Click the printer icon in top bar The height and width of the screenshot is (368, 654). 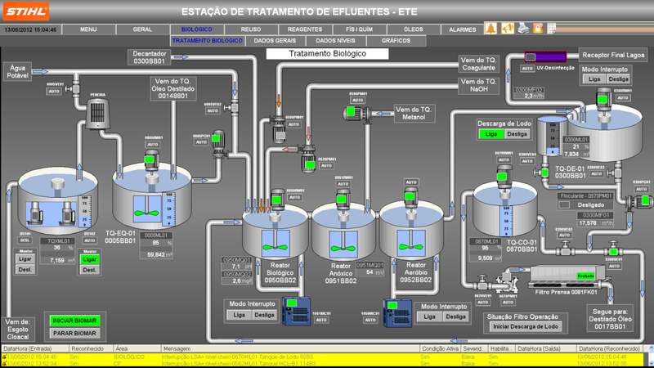point(523,29)
